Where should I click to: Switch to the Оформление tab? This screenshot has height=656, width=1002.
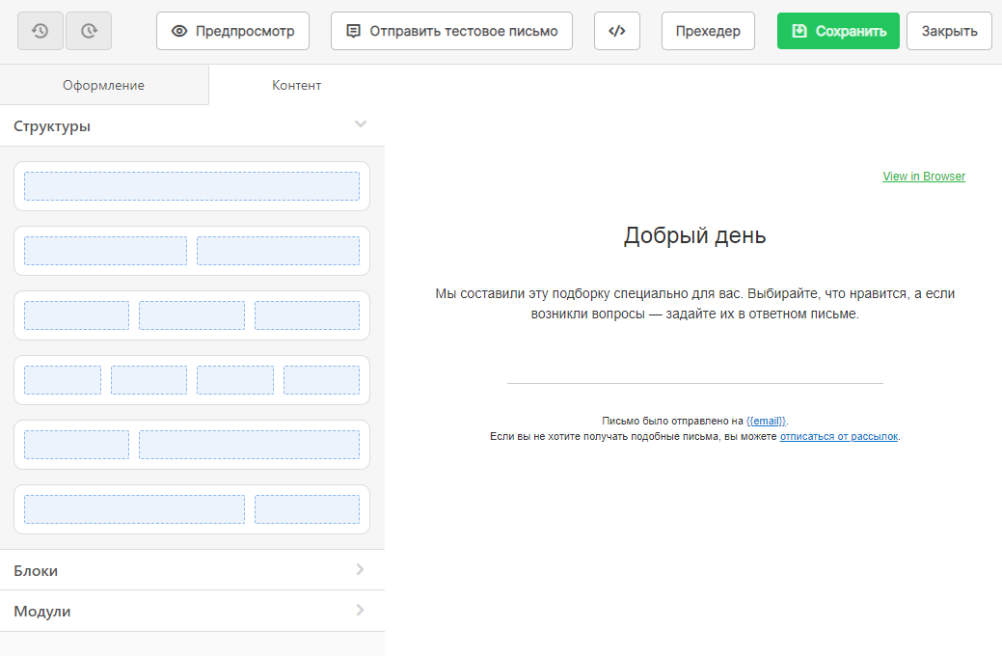(104, 85)
